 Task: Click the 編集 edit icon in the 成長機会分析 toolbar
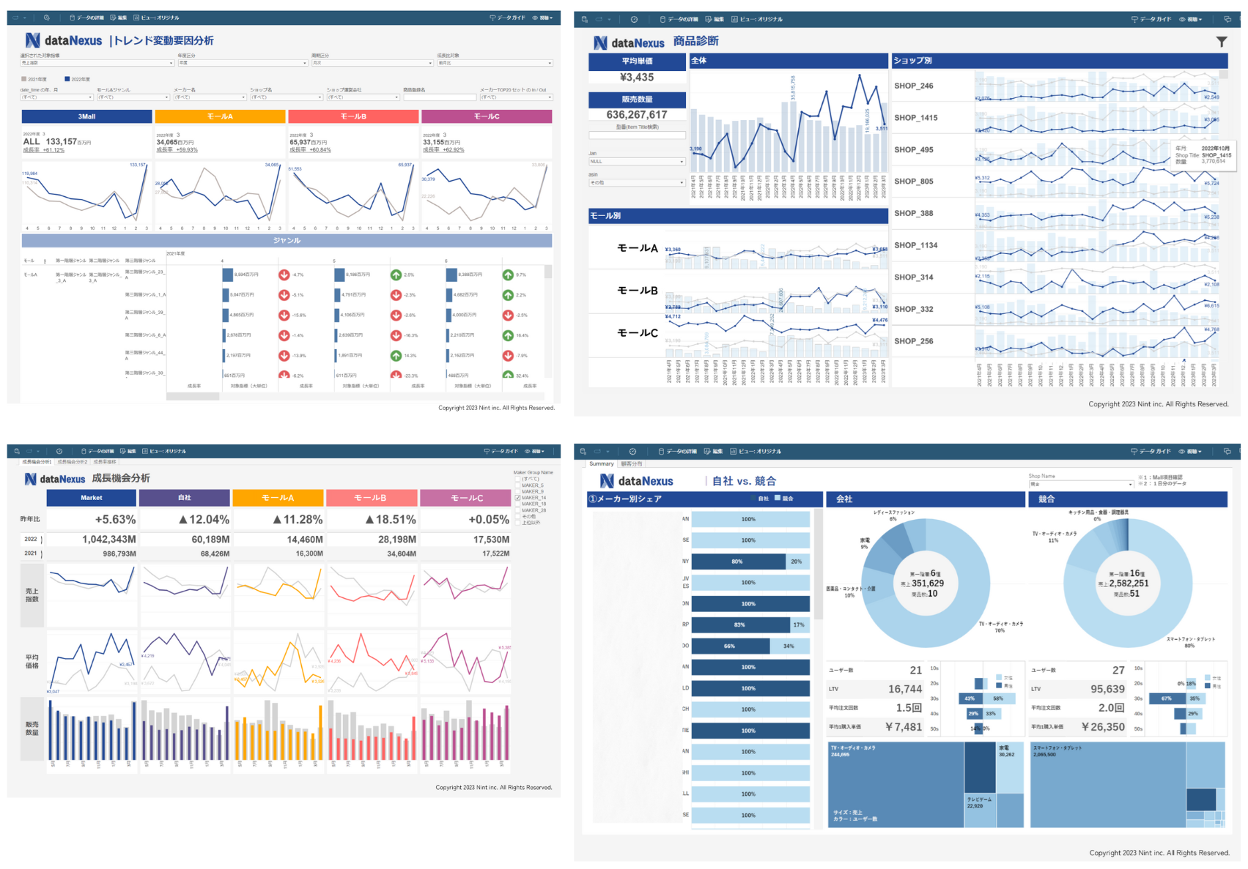[x=123, y=451]
